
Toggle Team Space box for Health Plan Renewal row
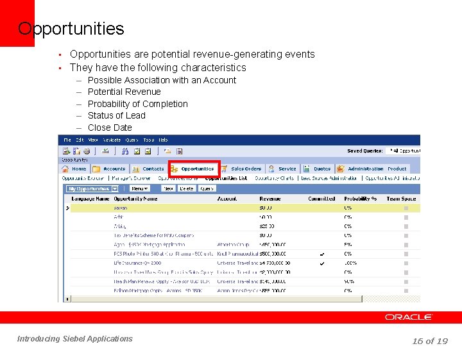tap(406, 281)
